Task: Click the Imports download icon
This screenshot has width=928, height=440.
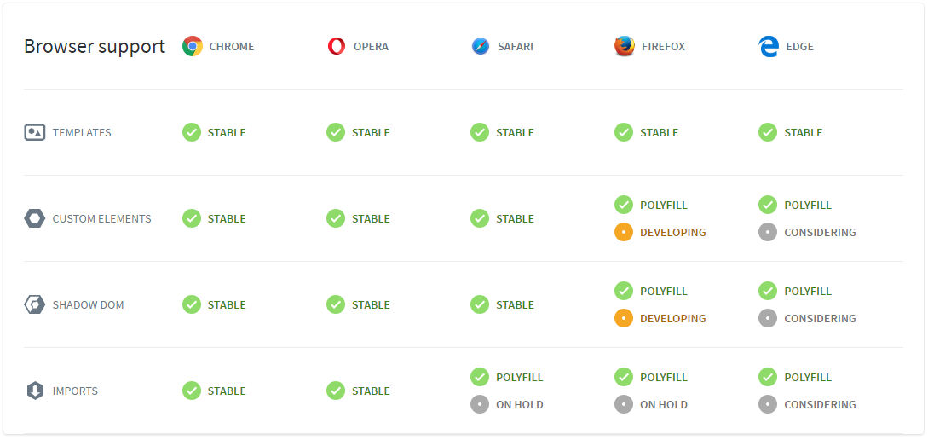Action: 35,391
